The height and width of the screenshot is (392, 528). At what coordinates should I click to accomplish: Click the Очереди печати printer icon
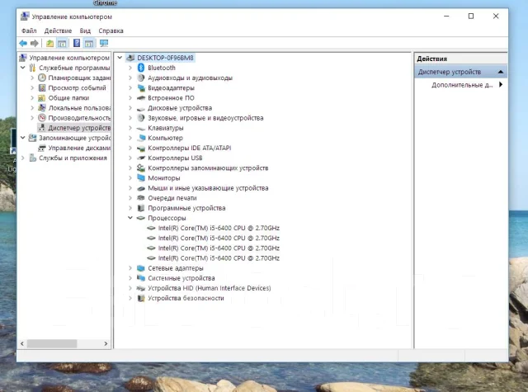pyautogui.click(x=141, y=198)
